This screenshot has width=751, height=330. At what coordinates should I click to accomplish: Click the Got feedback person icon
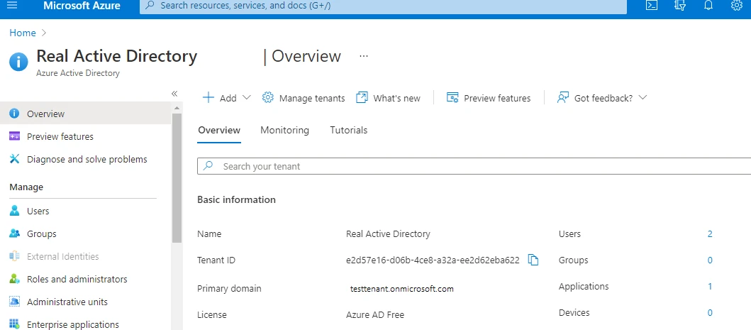(x=563, y=98)
